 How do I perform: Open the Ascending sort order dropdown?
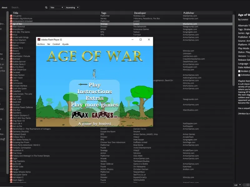(72, 7)
